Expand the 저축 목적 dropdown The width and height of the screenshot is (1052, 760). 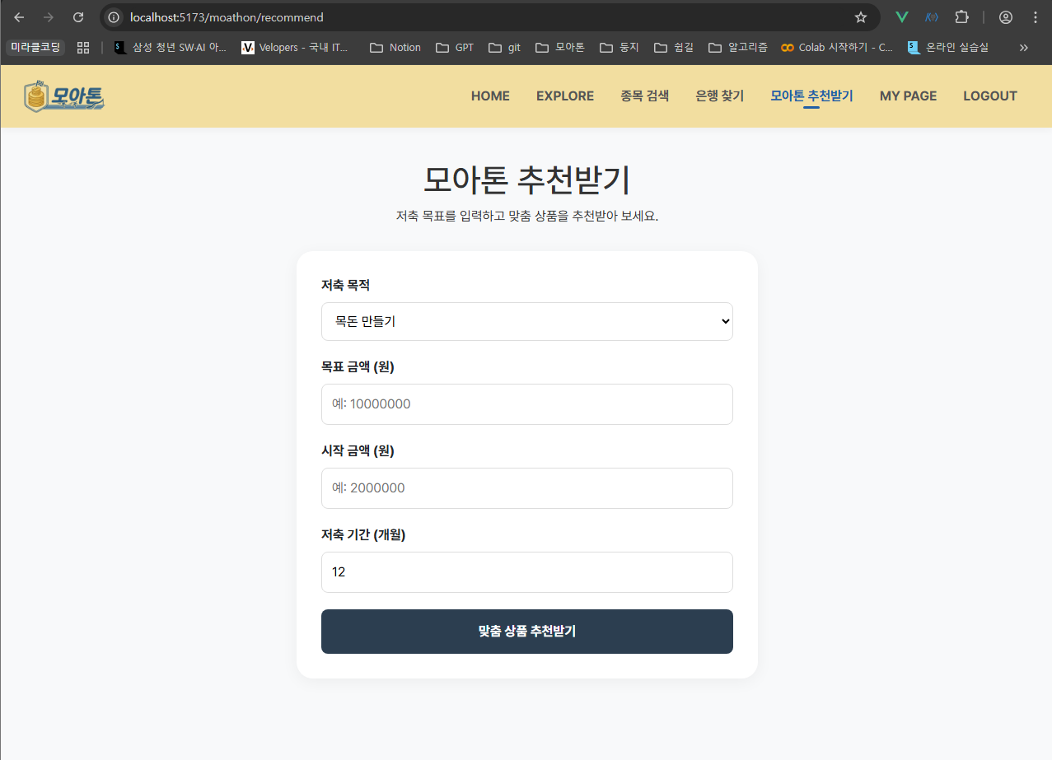(526, 321)
